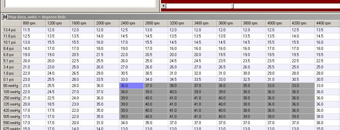340x130 pixels.
Task: Select the 22.5 cell at 250 mmHg, 1200 rpm
Action: click(58, 98)
